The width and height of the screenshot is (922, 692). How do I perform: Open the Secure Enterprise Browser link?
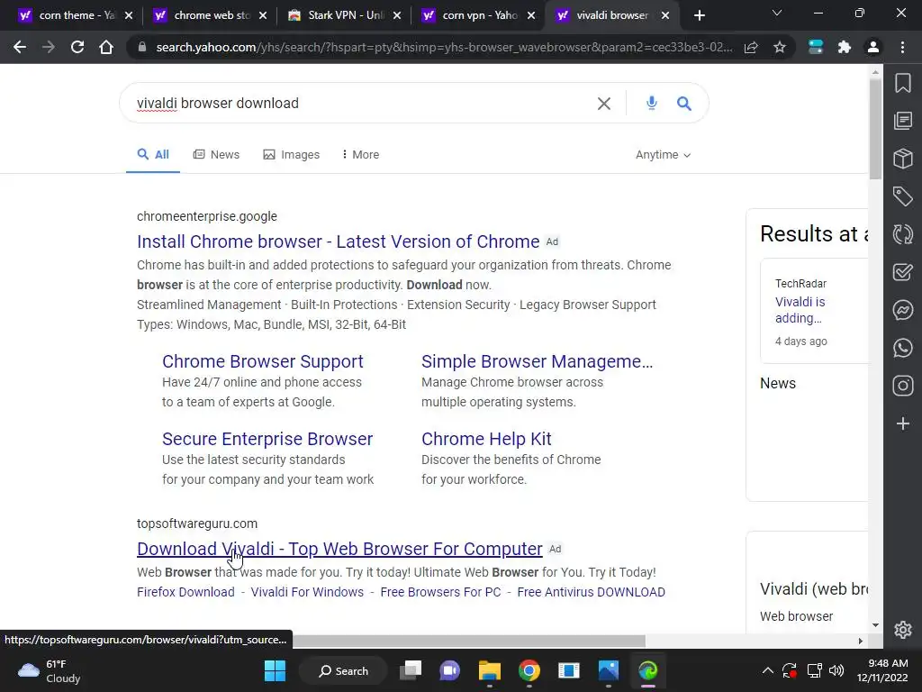pos(267,439)
